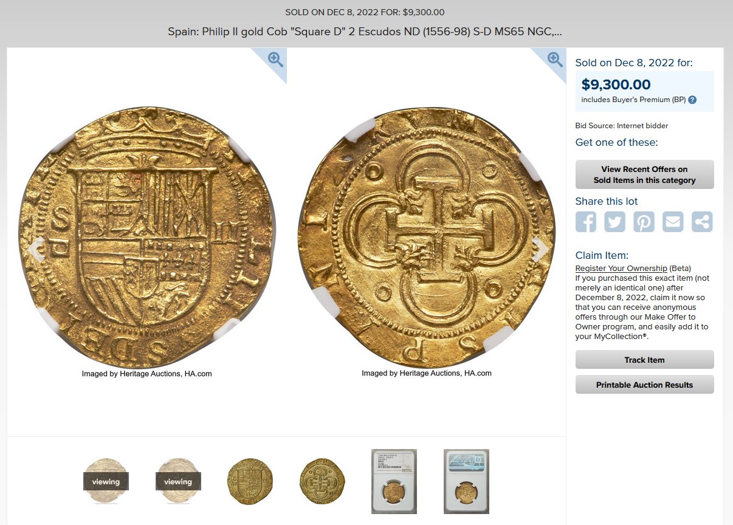Go to previous image with left arrow
The width and height of the screenshot is (733, 525).
tap(36, 249)
